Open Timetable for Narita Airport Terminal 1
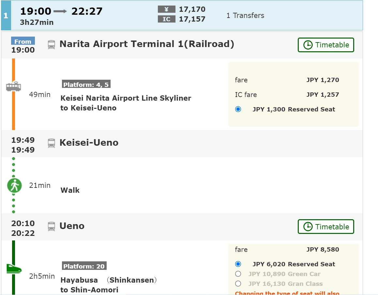The width and height of the screenshot is (378, 295). pos(325,45)
